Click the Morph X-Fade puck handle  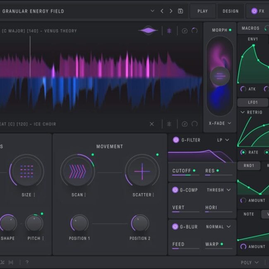point(220,76)
